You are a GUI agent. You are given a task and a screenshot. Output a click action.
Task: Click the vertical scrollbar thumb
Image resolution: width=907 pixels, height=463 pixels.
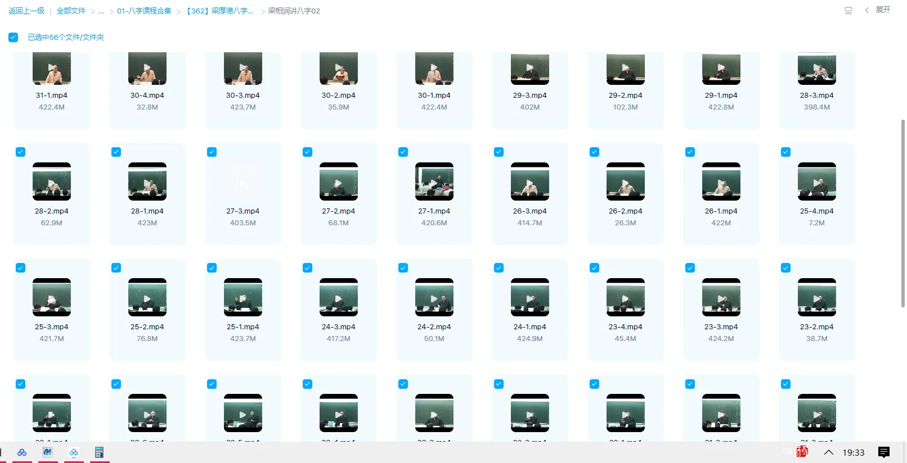coord(902,214)
